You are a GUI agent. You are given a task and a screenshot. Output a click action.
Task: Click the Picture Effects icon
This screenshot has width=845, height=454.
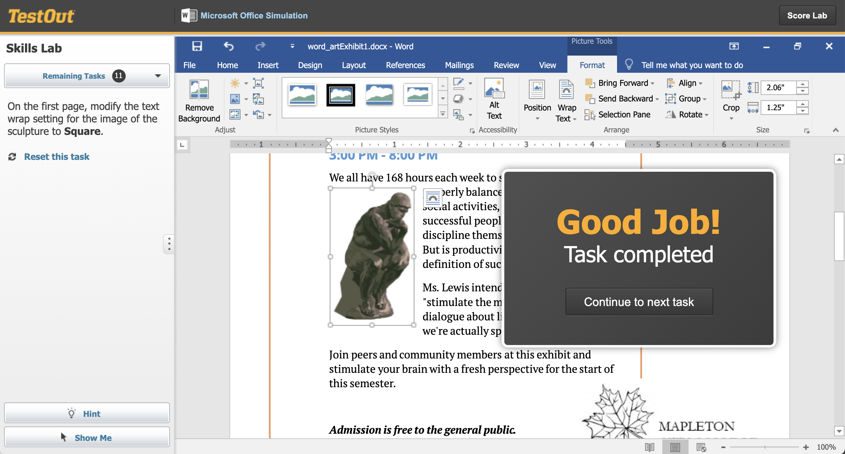tap(458, 98)
